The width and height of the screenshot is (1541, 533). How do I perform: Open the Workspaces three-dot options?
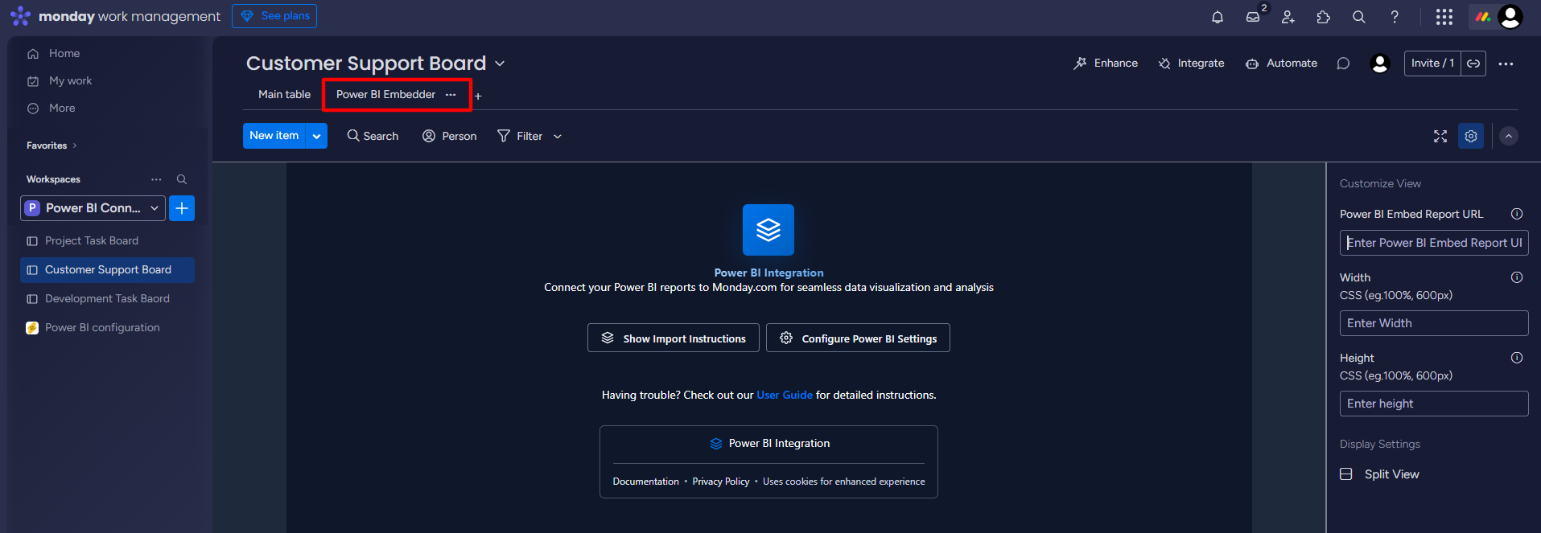pos(156,179)
